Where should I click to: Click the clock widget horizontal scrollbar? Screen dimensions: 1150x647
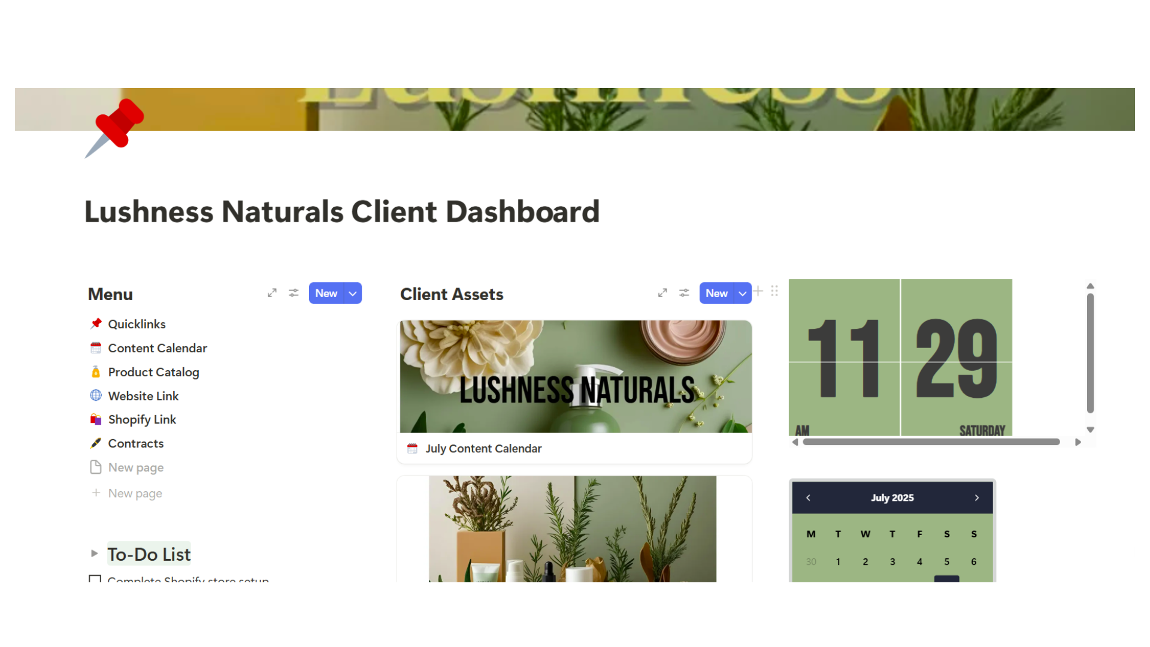tap(931, 442)
